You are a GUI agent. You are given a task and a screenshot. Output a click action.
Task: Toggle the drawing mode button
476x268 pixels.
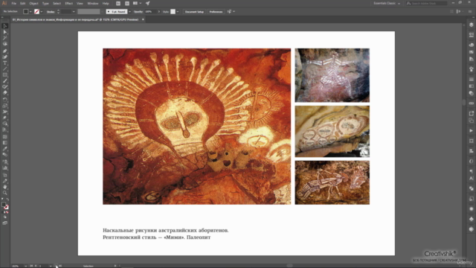5,217
